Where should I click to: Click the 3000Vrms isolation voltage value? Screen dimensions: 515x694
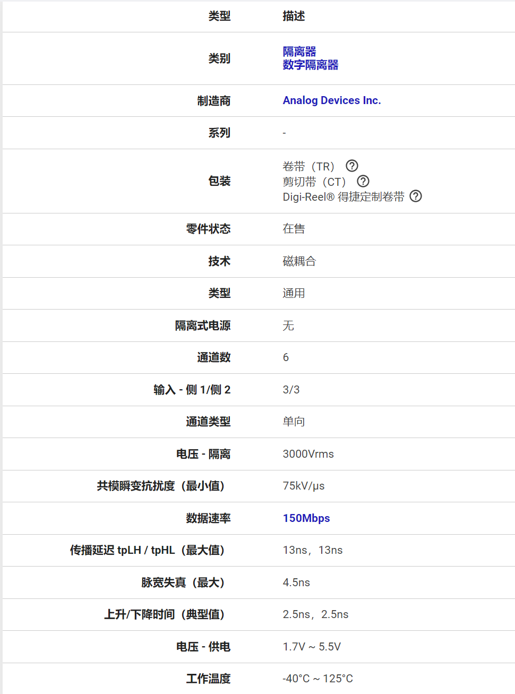click(x=308, y=454)
